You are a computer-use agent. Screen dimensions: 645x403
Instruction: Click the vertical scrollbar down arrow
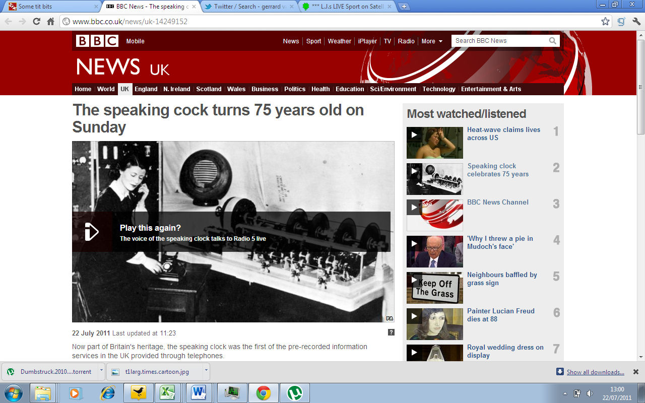pos(641,356)
